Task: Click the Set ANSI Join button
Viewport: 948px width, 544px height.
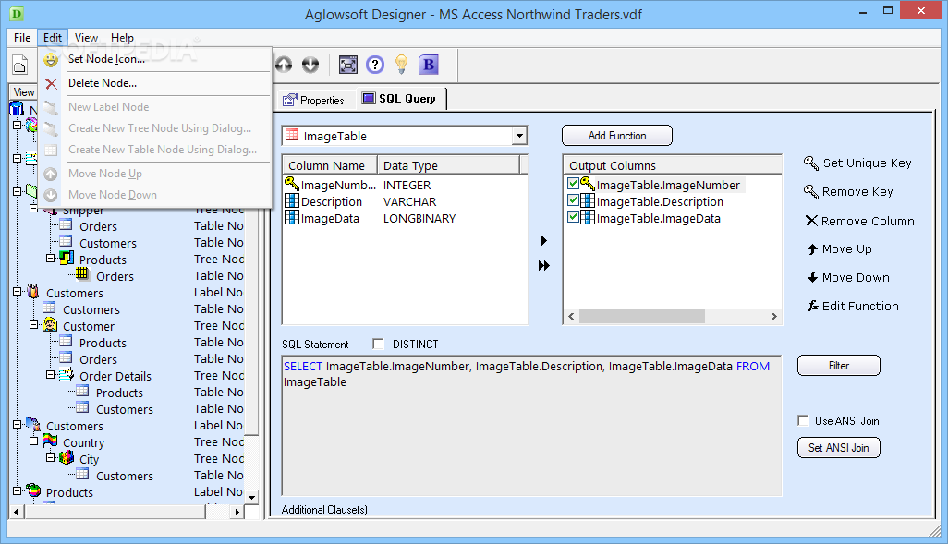Action: (839, 448)
